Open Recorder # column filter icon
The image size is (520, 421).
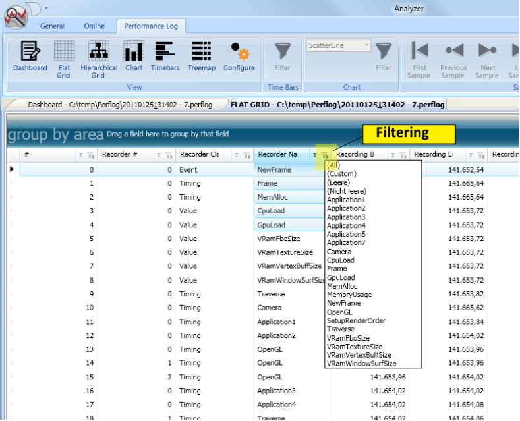click(x=169, y=155)
